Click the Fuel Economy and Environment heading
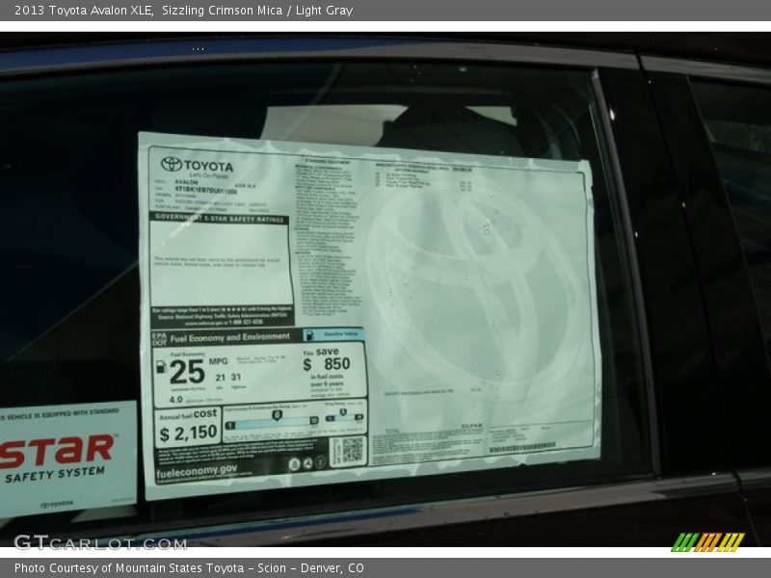This screenshot has width=771, height=578. tap(229, 337)
